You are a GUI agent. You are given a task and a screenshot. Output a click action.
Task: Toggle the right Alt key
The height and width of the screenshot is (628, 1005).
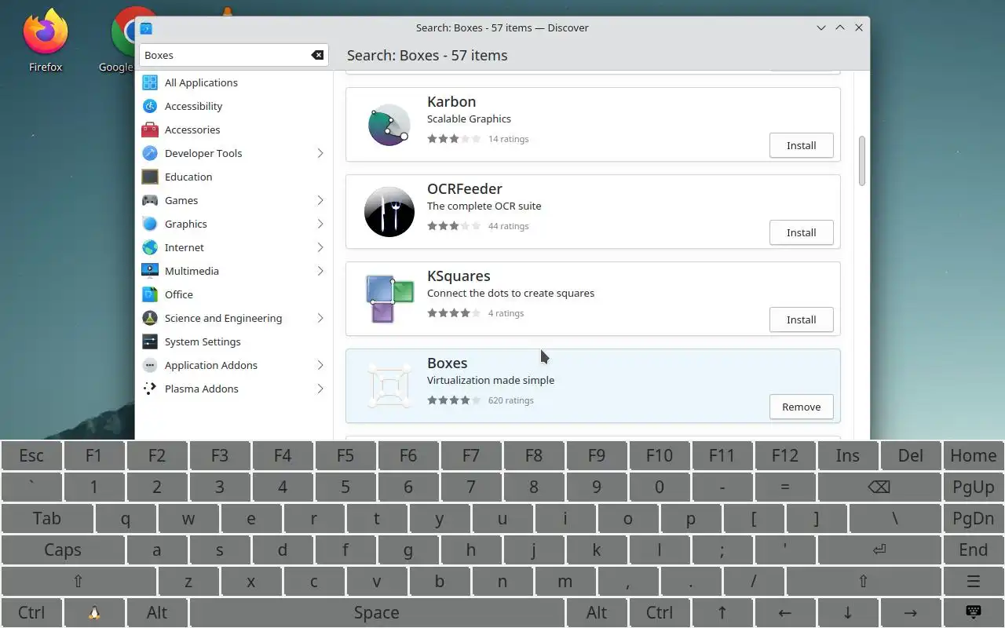point(597,612)
